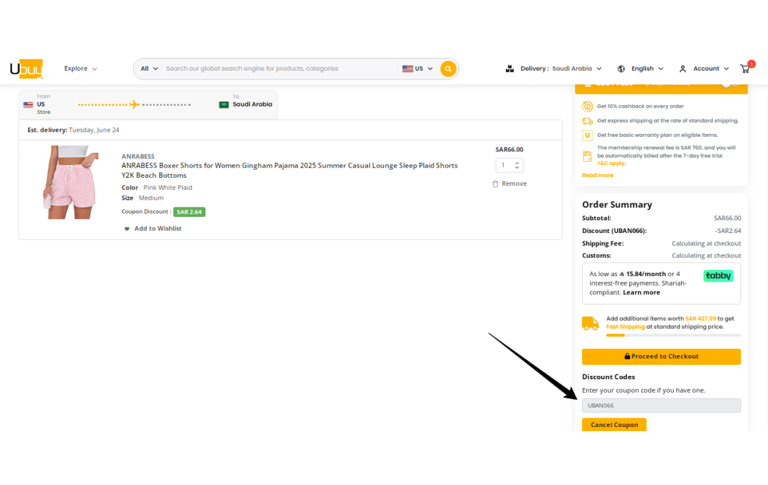Click the tabby logo badge
The image size is (768, 485).
(718, 276)
